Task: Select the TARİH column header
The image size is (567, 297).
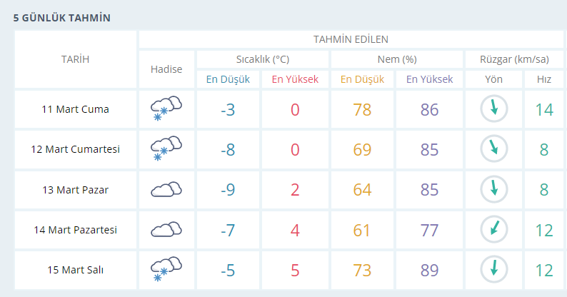Action: point(75,59)
